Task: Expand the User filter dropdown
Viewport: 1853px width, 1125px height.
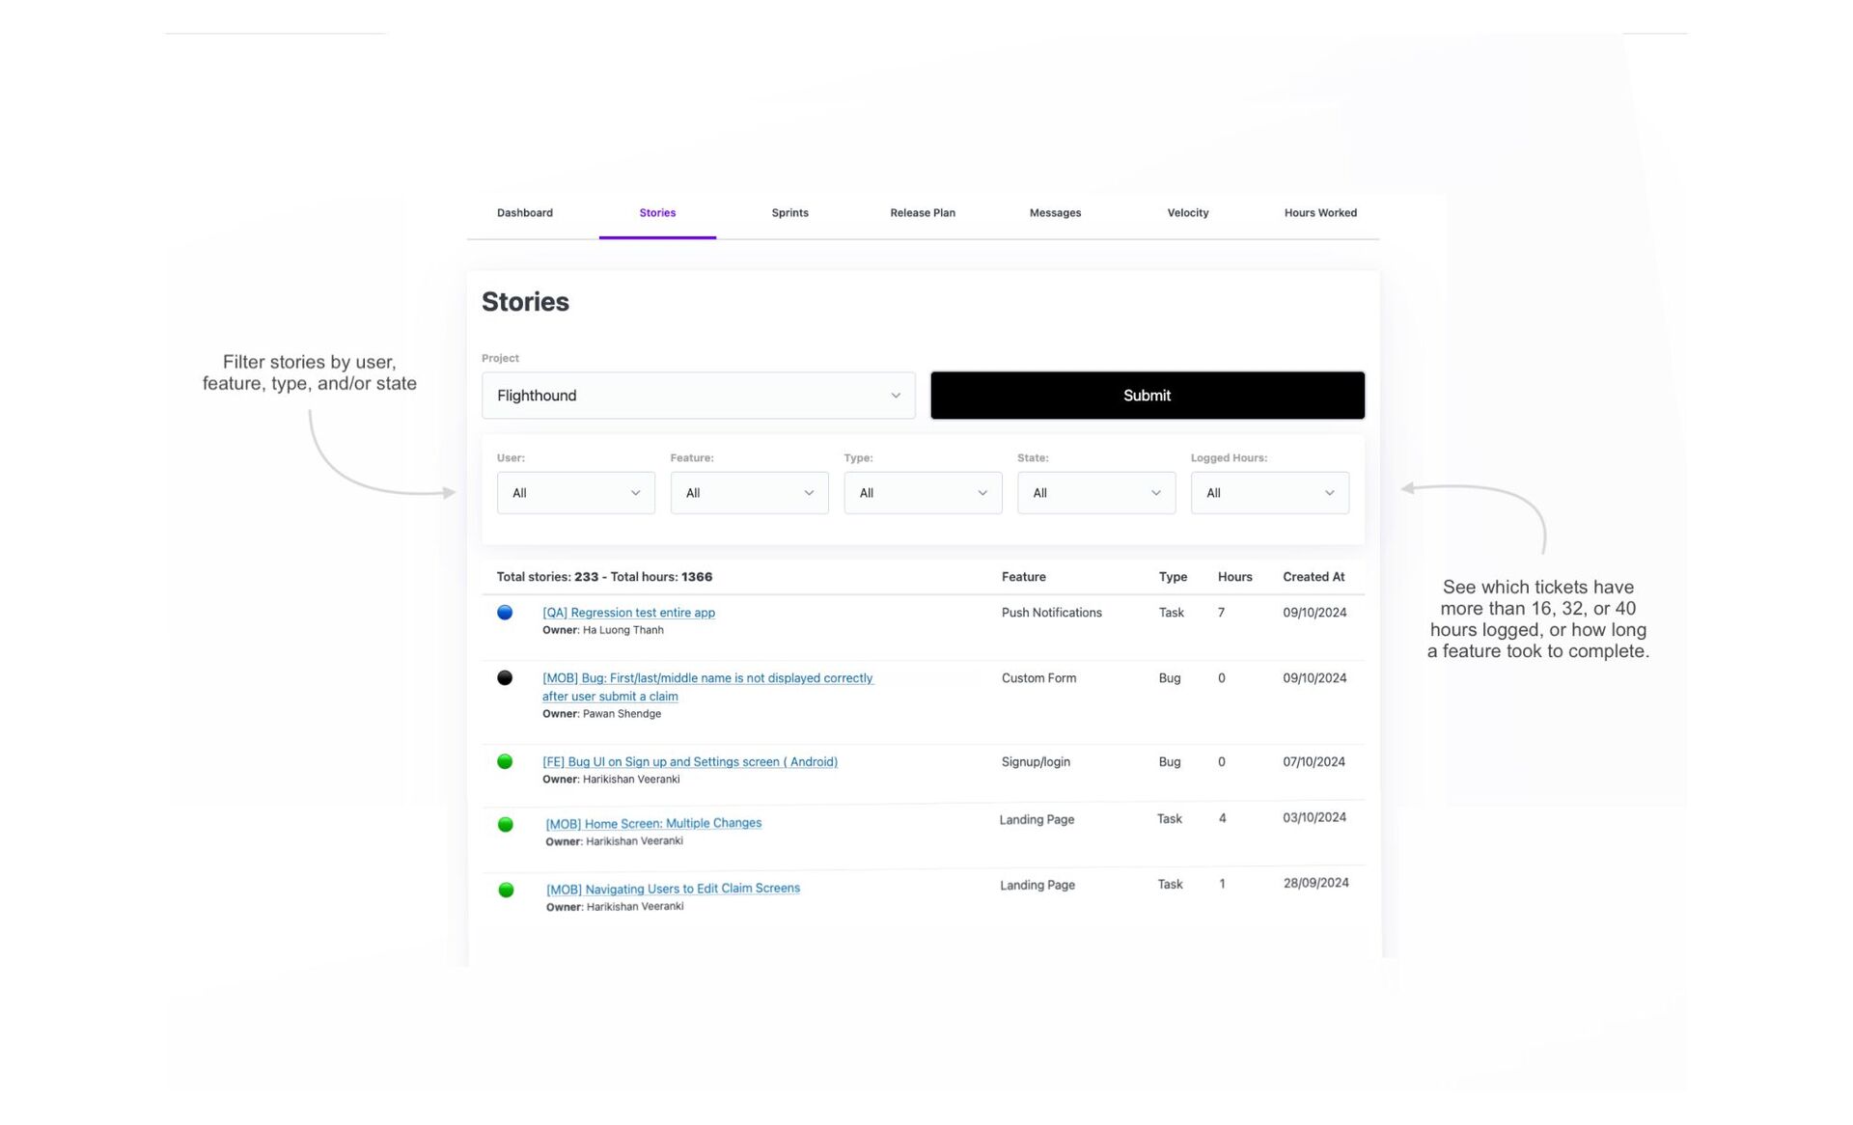Action: point(575,493)
